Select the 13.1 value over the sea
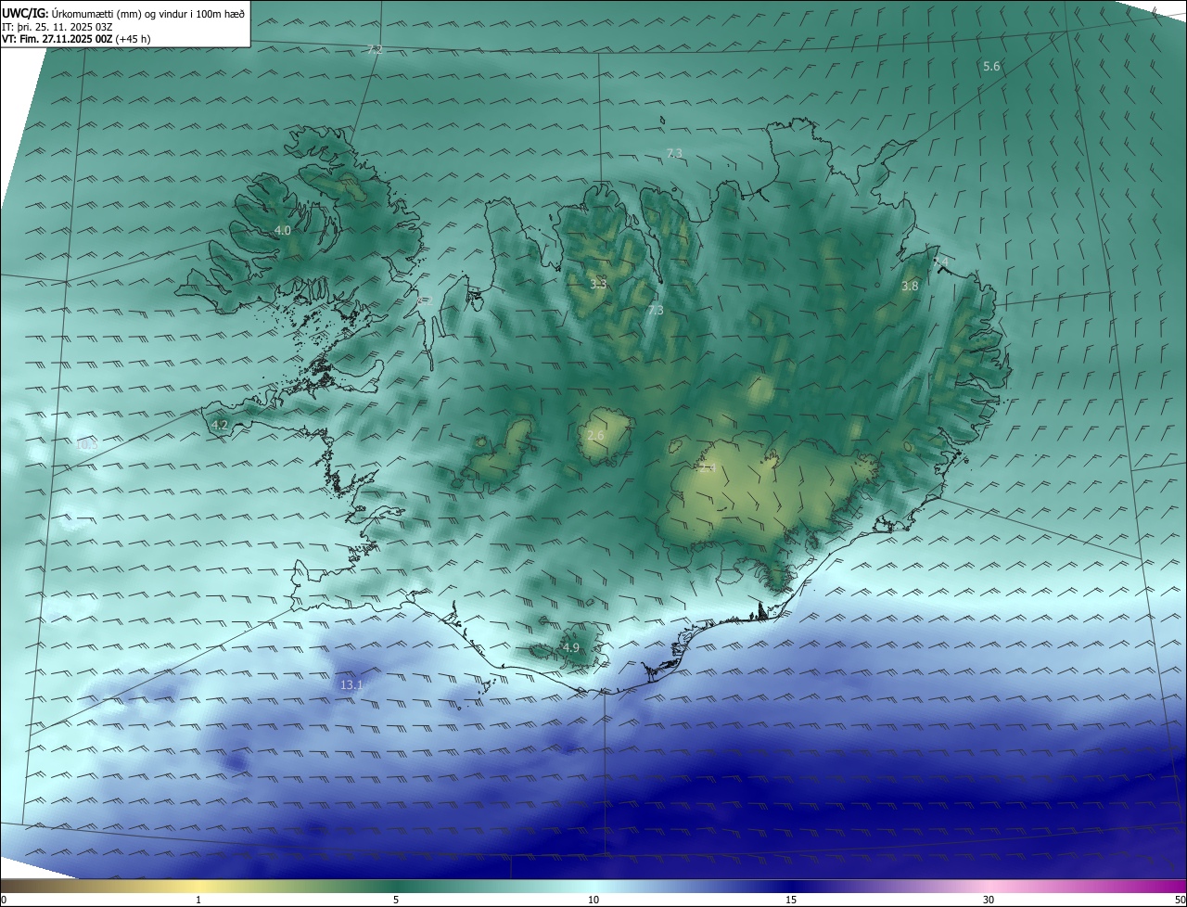 (x=351, y=684)
